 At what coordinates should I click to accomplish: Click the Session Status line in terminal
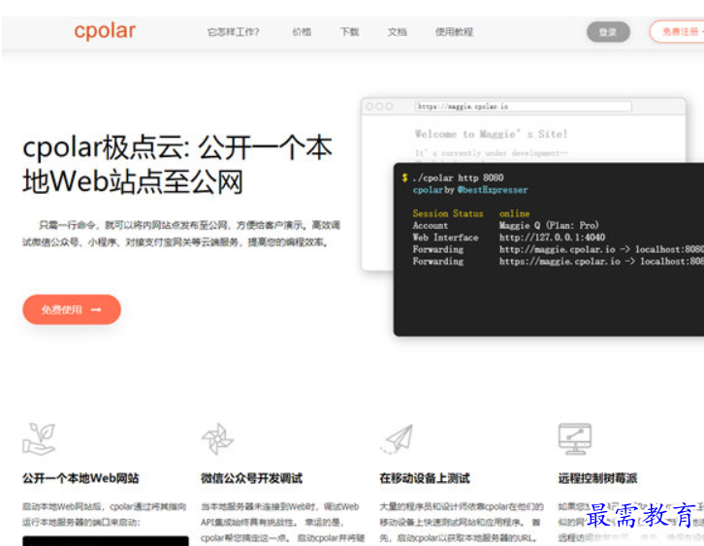tap(471, 213)
